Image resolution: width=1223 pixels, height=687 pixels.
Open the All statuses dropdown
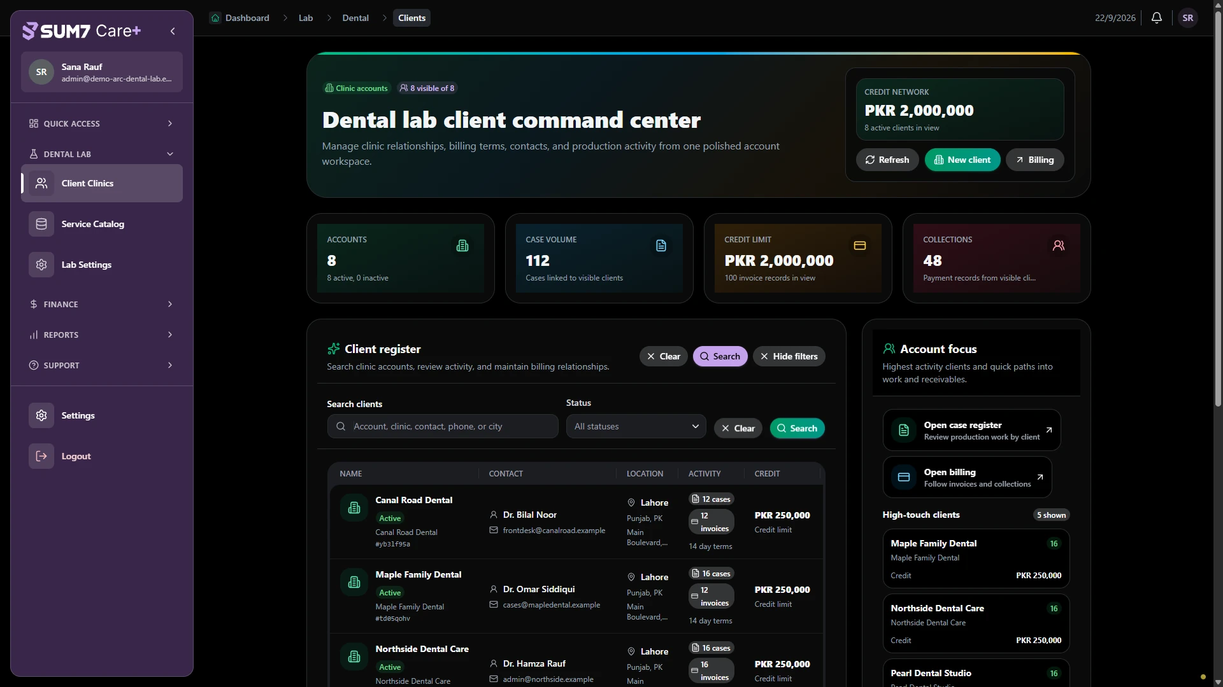tap(636, 426)
